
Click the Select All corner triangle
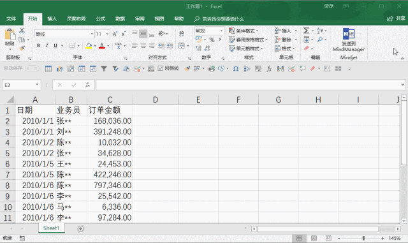tap(10, 99)
